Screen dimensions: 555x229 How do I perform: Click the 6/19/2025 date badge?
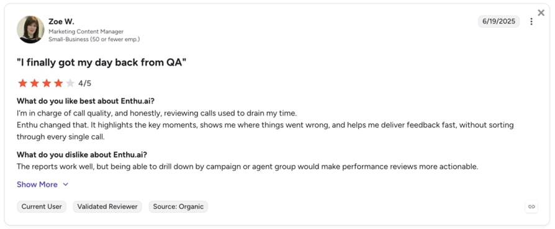[x=499, y=21]
